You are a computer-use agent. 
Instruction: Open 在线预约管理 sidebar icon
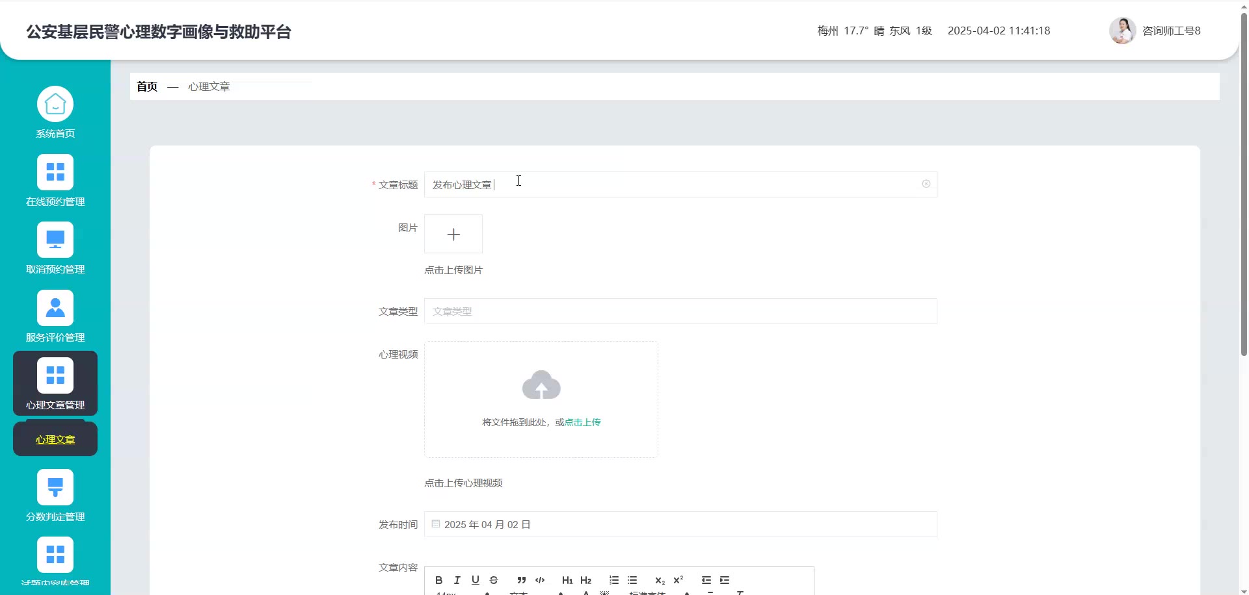tap(55, 172)
